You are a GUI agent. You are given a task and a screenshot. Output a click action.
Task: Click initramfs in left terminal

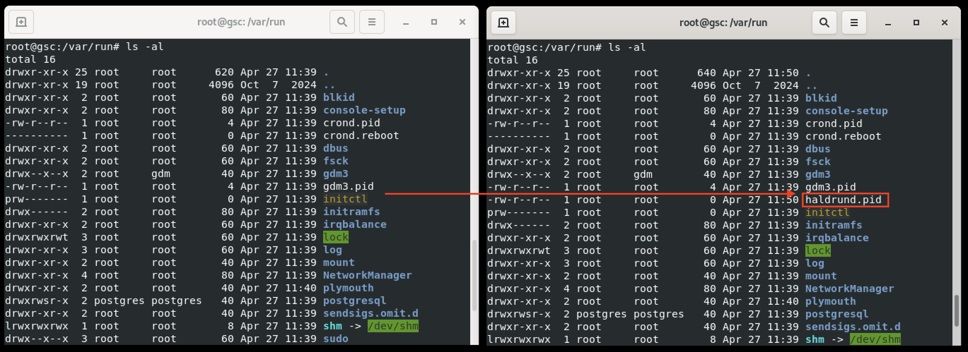351,212
